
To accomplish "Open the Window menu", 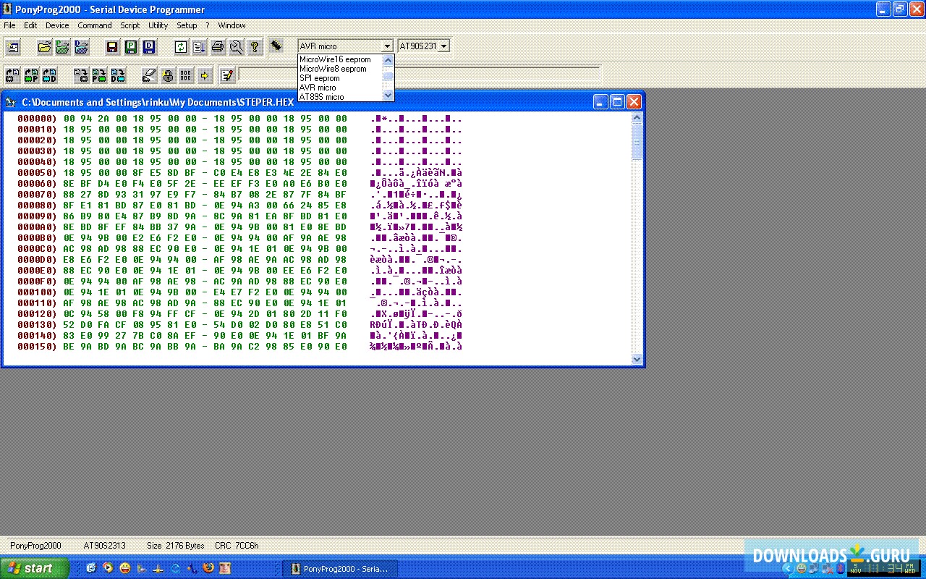I will (x=232, y=25).
